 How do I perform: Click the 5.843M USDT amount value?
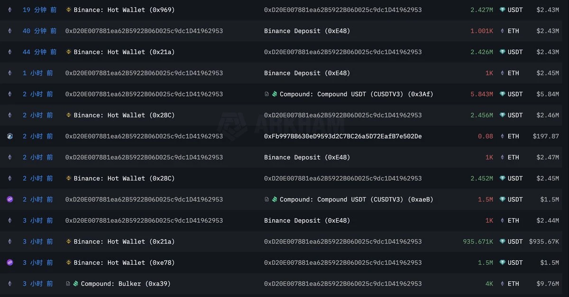pos(481,94)
